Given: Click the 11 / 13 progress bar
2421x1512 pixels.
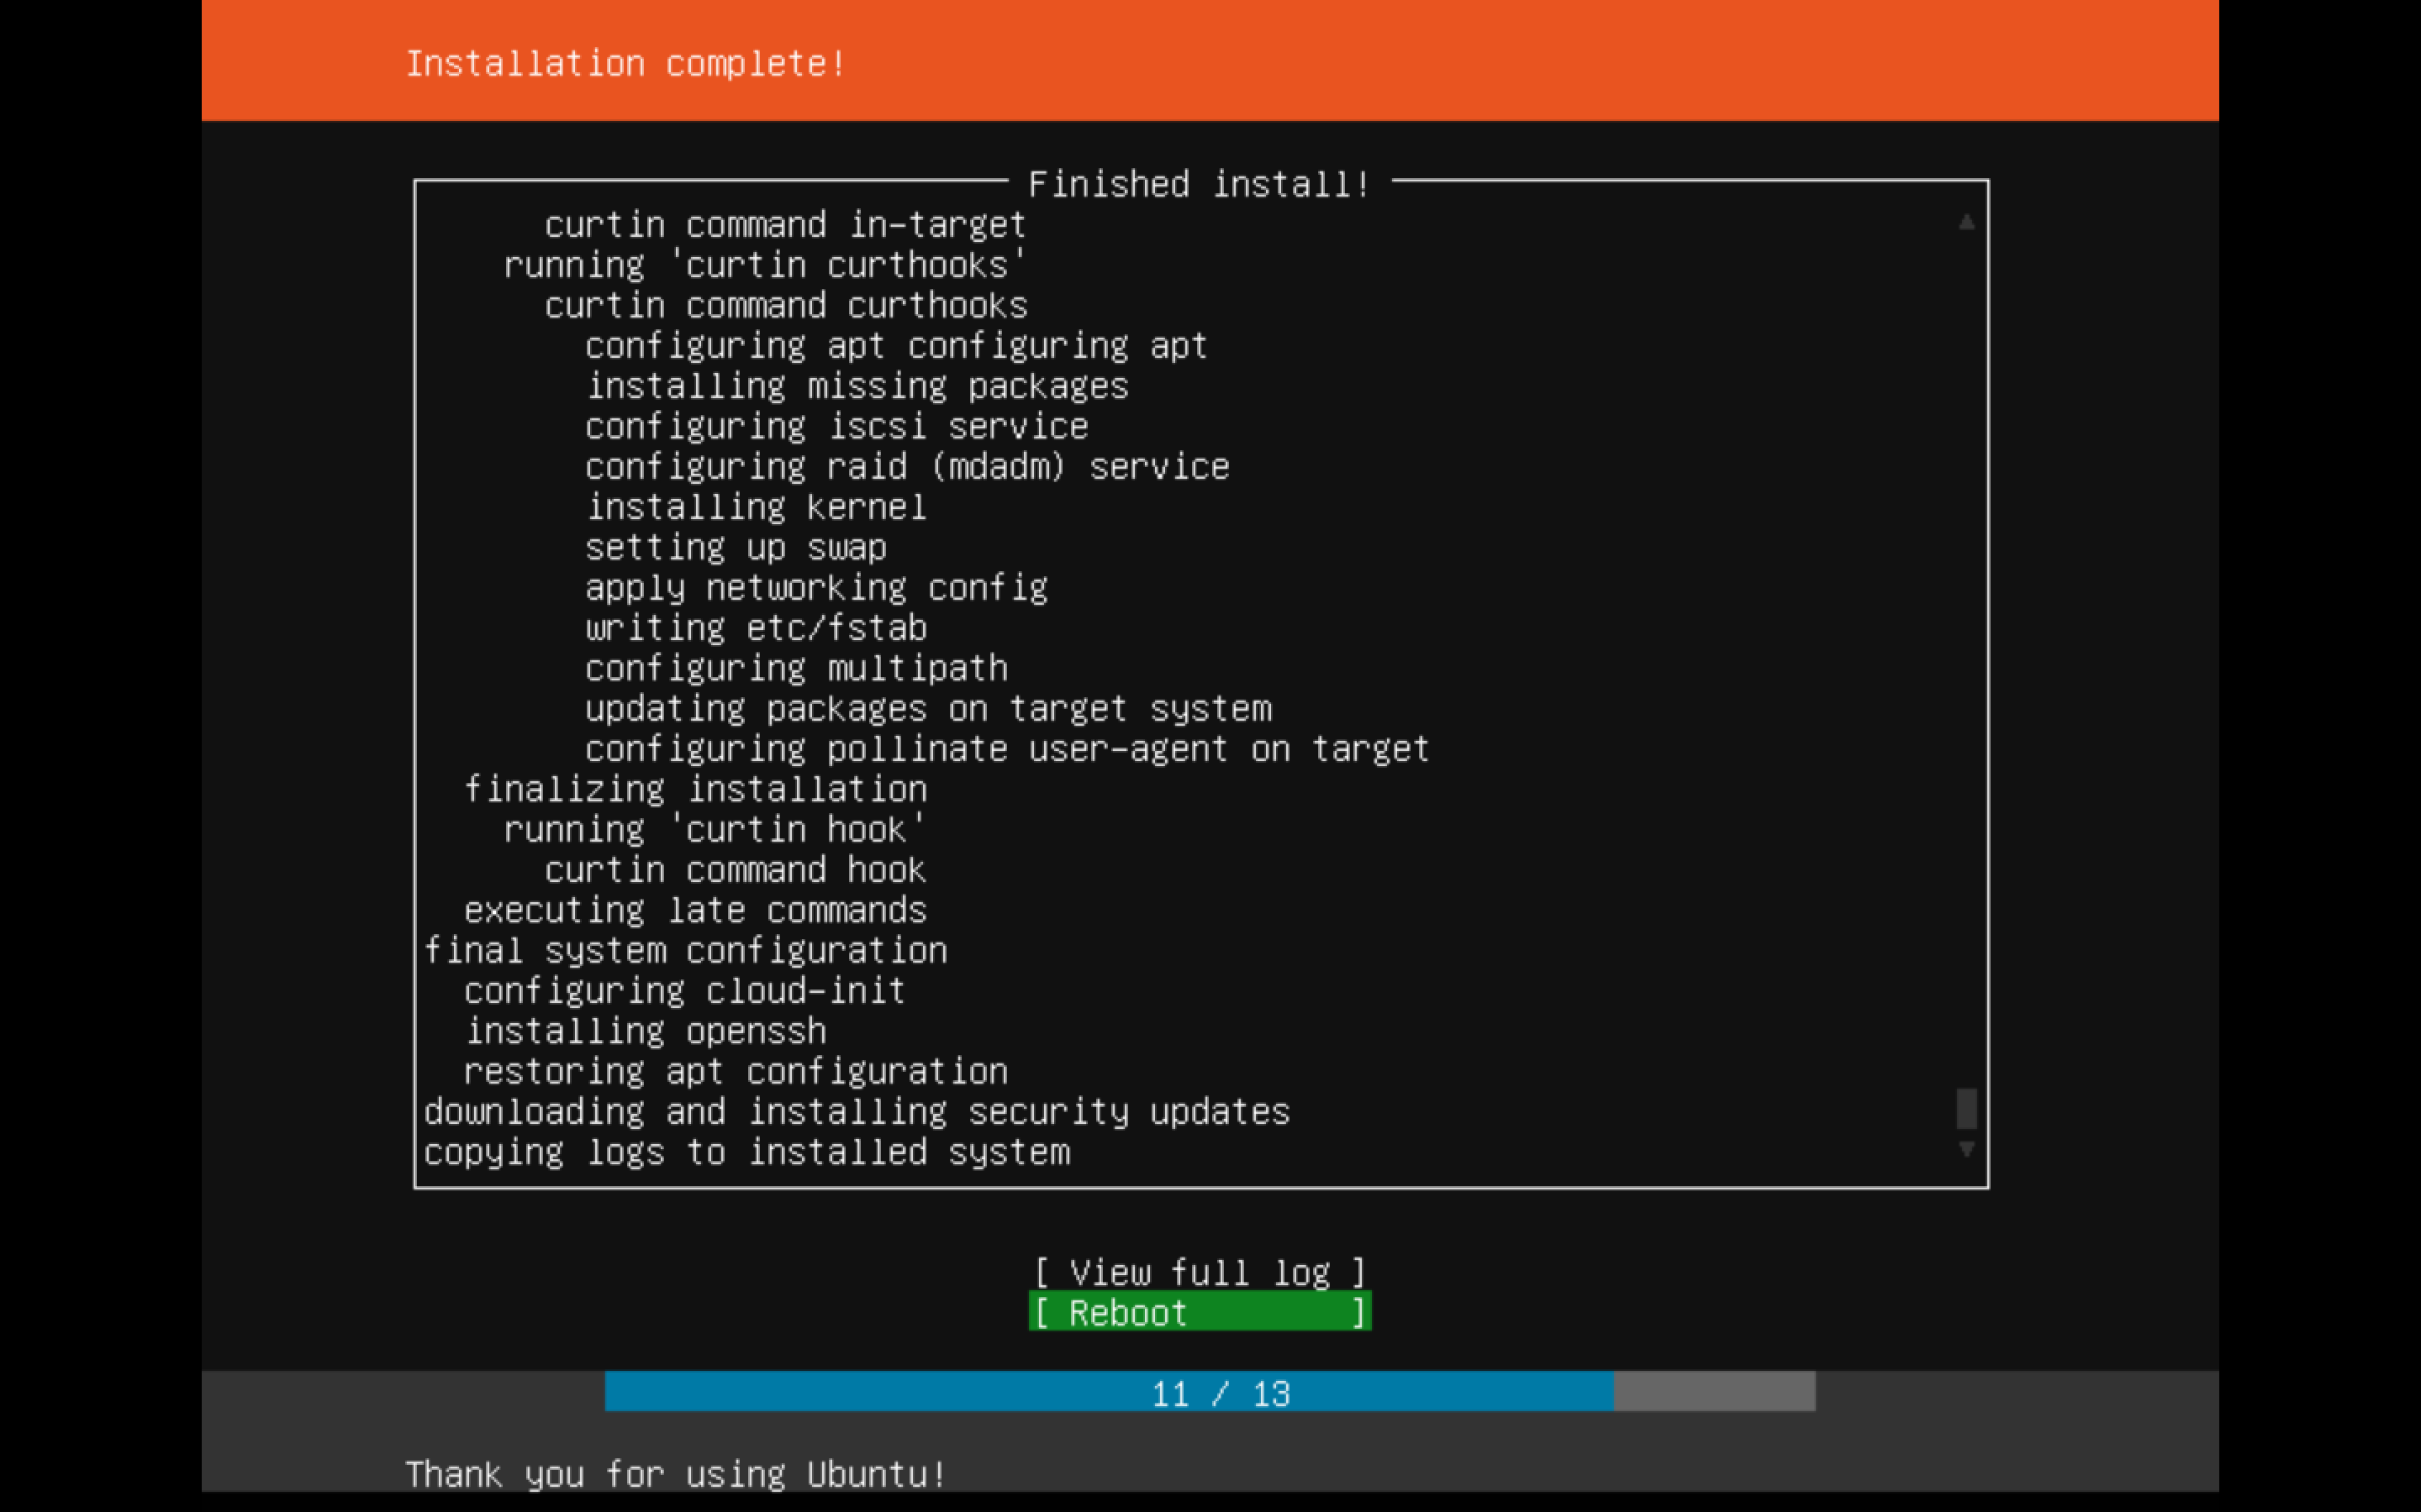Looking at the screenshot, I should pos(1210,1392).
